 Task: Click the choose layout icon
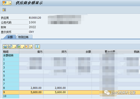(x=28, y=46)
